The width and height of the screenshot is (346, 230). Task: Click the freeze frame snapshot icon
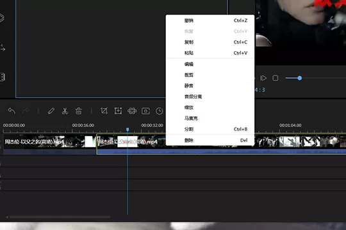click(x=145, y=111)
